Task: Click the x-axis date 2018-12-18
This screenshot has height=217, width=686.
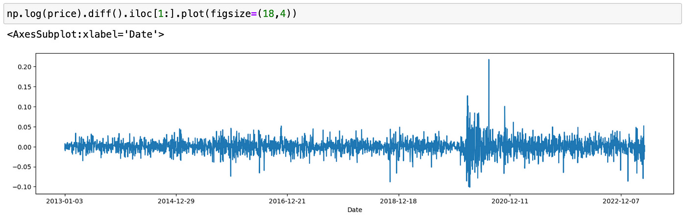Action: [x=398, y=200]
